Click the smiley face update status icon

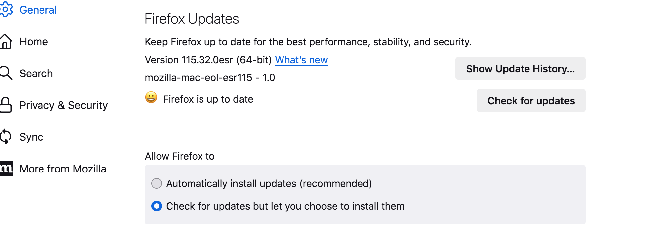(151, 98)
